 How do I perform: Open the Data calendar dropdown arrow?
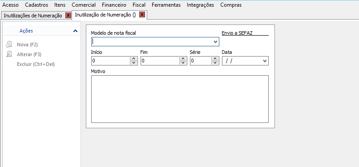point(265,61)
